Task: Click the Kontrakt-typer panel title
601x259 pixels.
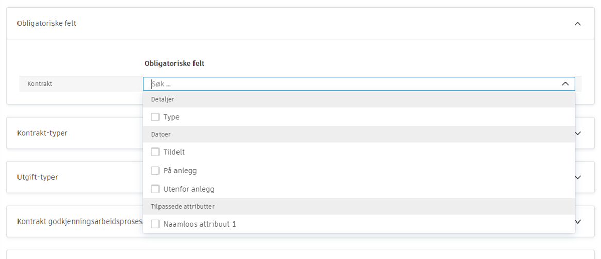Action: (x=42, y=133)
